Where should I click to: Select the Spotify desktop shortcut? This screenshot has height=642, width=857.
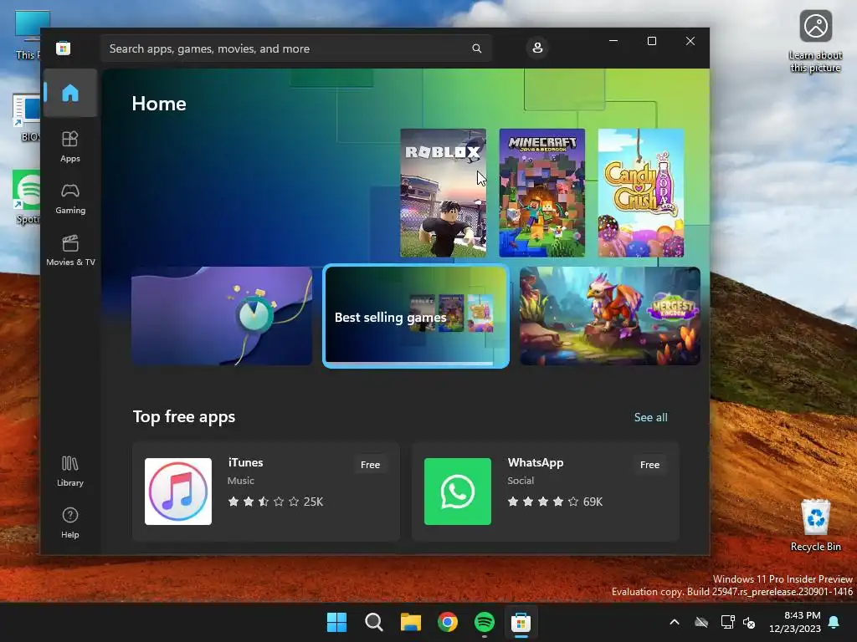pyautogui.click(x=27, y=197)
